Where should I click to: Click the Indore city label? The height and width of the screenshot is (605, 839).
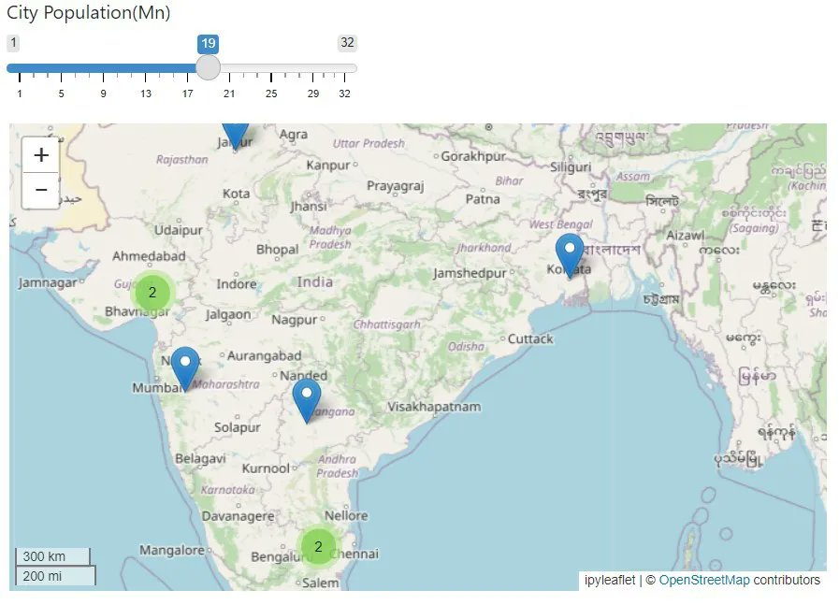point(237,284)
